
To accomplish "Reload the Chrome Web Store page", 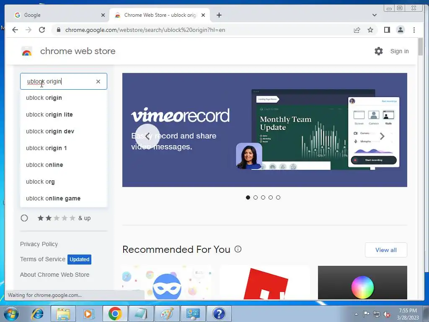I will click(42, 30).
